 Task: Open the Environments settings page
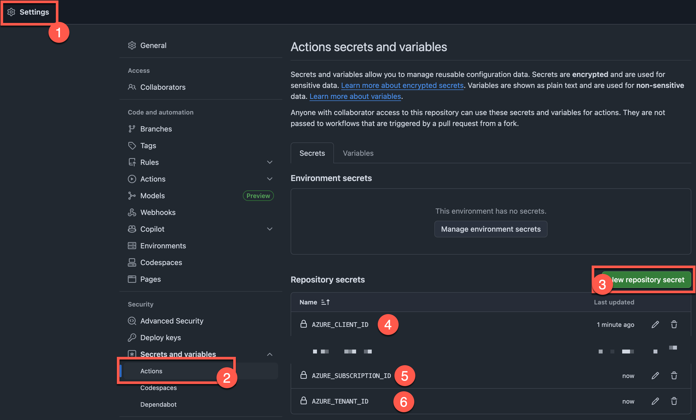[163, 245]
